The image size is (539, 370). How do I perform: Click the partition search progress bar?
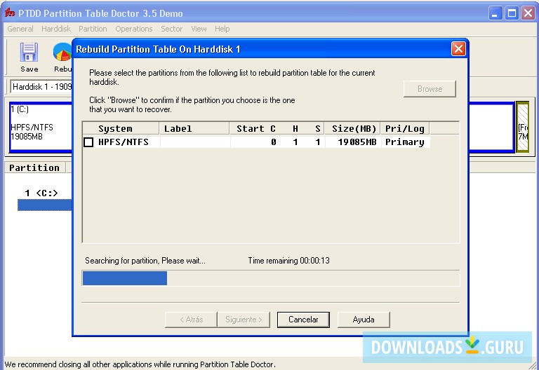coord(270,278)
